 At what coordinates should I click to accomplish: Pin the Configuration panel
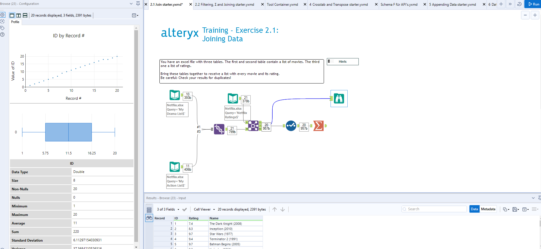click(x=138, y=4)
